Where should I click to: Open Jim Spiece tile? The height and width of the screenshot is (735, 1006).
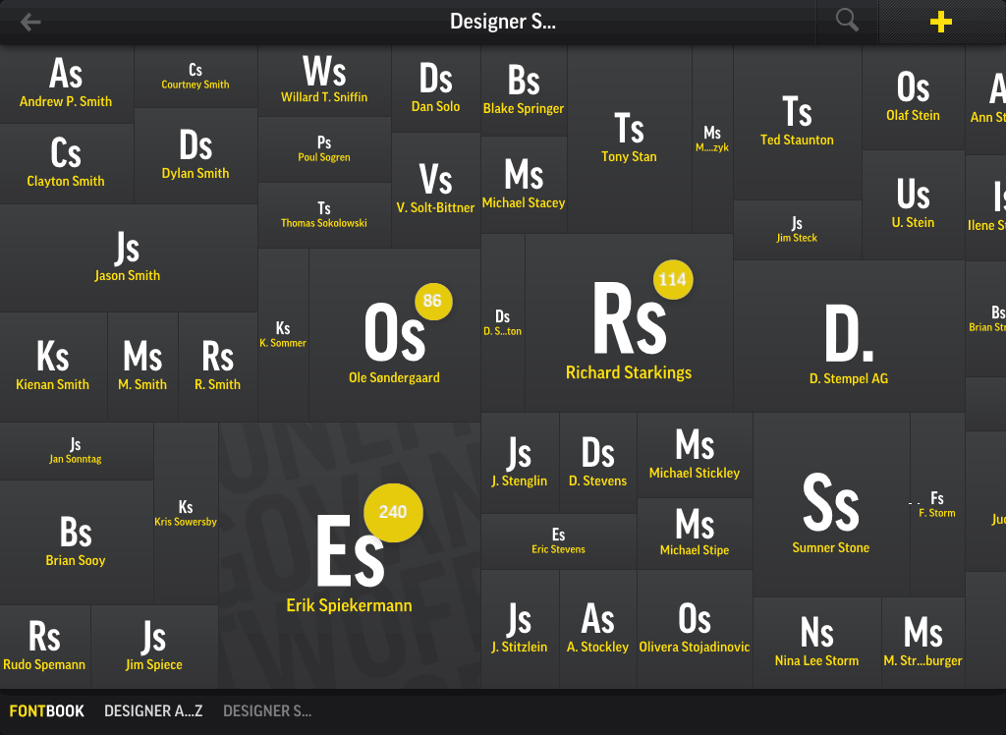point(154,648)
